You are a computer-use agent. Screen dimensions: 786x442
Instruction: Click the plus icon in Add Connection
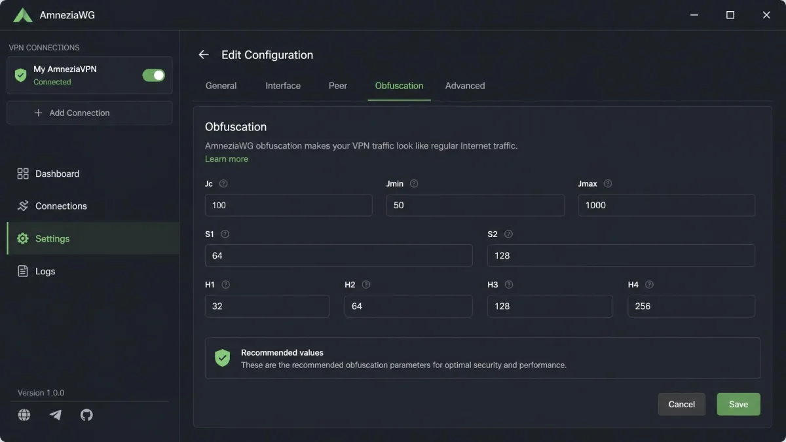coord(38,113)
